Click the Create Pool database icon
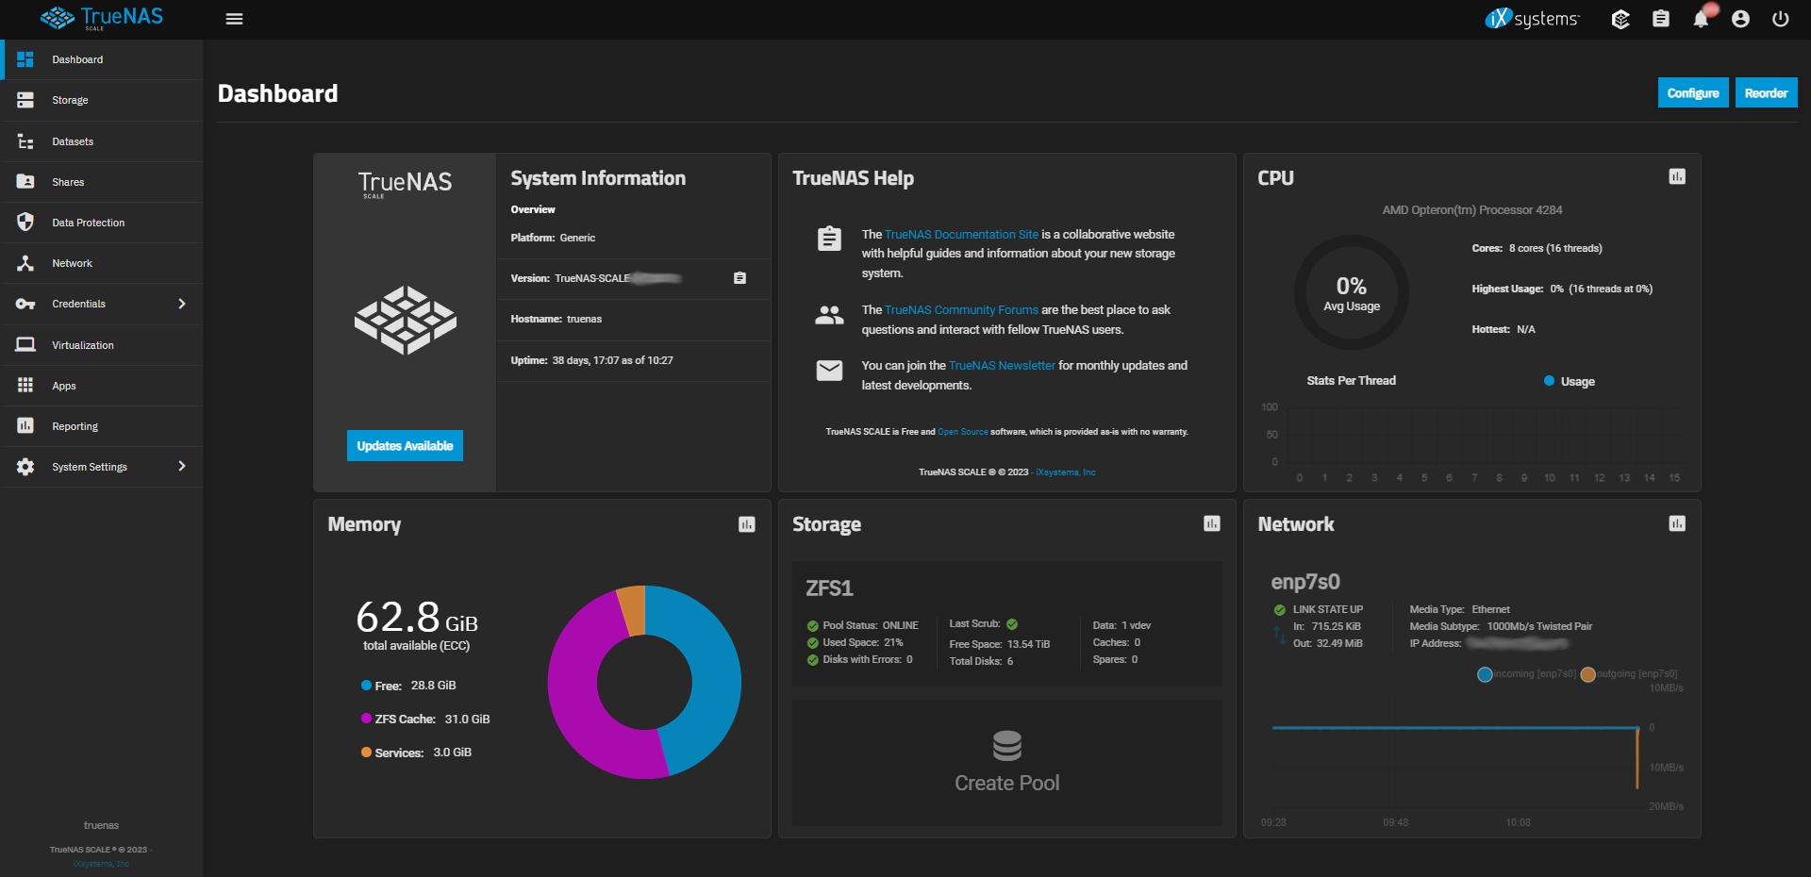The image size is (1811, 877). (1006, 746)
